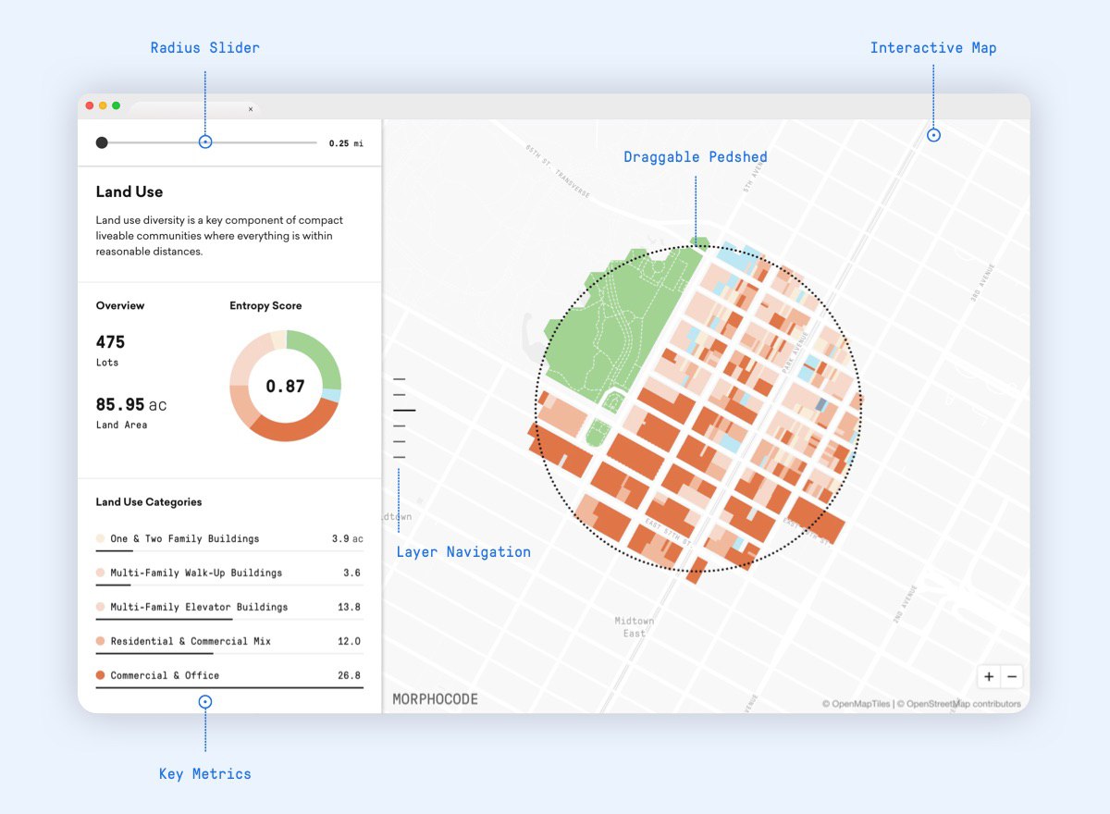The height and width of the screenshot is (814, 1110).
Task: Click the 26.8 acreage value
Action: 350,676
